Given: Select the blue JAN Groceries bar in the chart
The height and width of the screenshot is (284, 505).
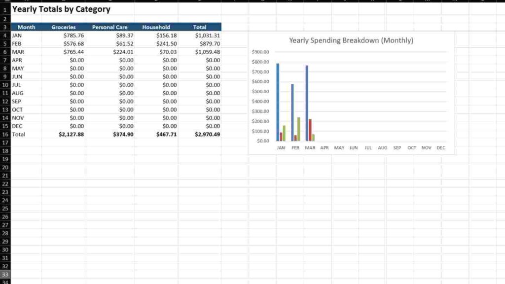Looking at the screenshot, I should 278,99.
